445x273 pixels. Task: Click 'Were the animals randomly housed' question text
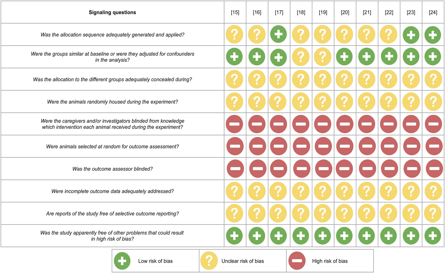click(112, 102)
